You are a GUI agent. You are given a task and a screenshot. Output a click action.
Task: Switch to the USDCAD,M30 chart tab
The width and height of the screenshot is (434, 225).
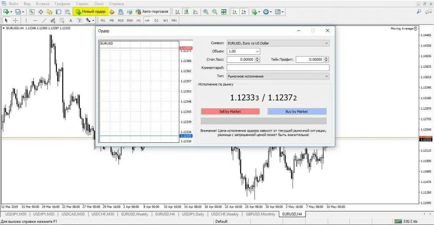[73, 214]
